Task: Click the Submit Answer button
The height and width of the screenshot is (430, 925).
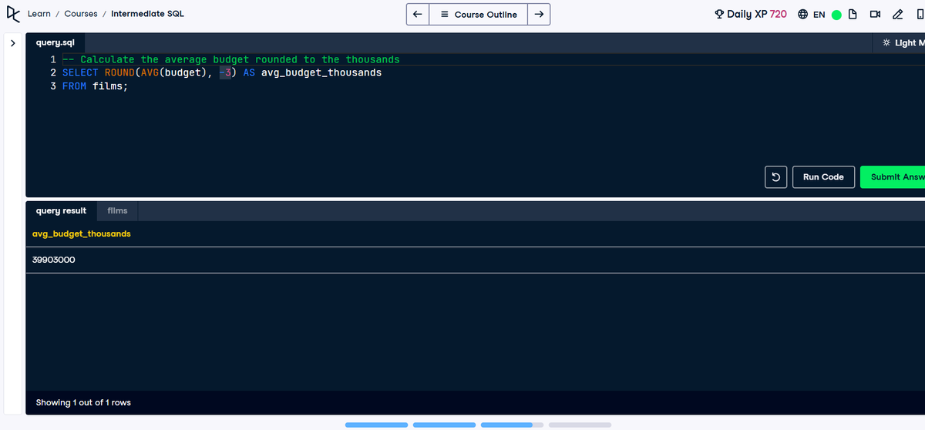Action: pyautogui.click(x=893, y=177)
